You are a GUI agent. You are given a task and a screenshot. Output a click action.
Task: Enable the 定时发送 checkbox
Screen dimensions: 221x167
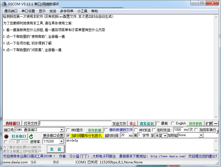pos(154,130)
